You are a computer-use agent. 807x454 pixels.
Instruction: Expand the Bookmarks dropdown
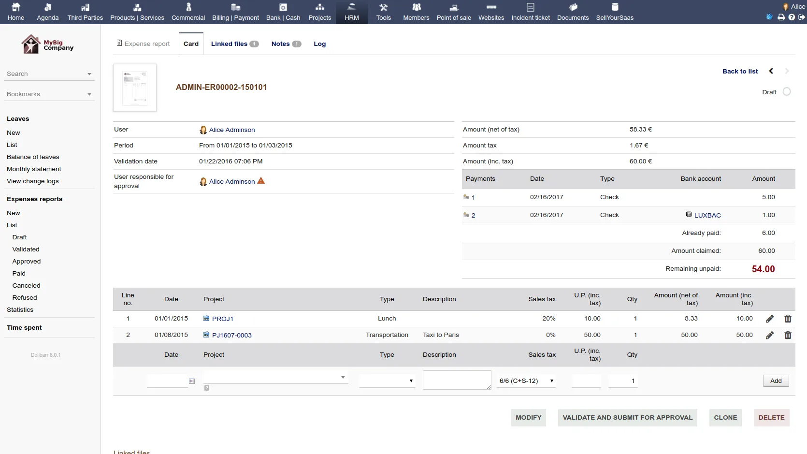(48, 94)
